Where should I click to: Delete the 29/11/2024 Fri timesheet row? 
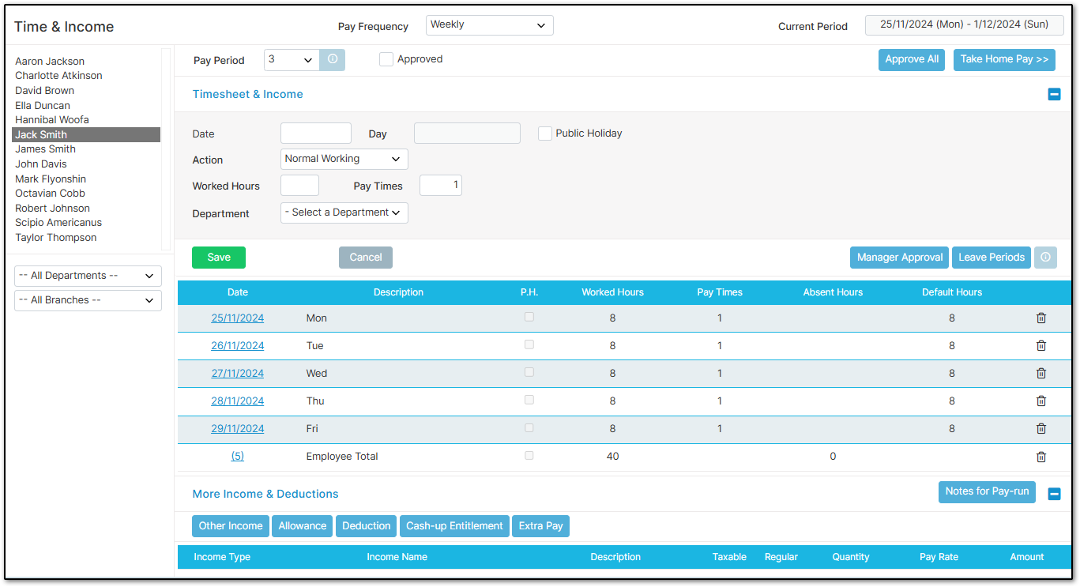tap(1041, 428)
